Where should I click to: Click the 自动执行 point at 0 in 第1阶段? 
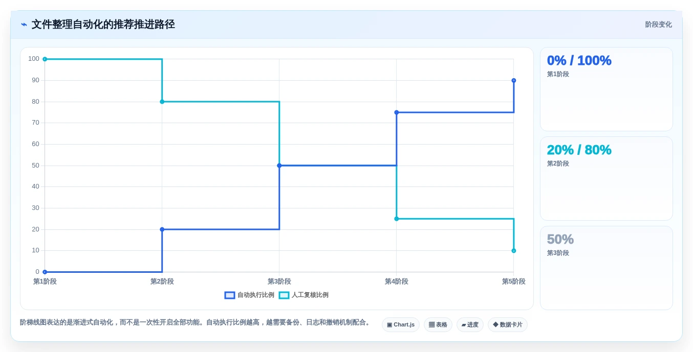pyautogui.click(x=45, y=272)
